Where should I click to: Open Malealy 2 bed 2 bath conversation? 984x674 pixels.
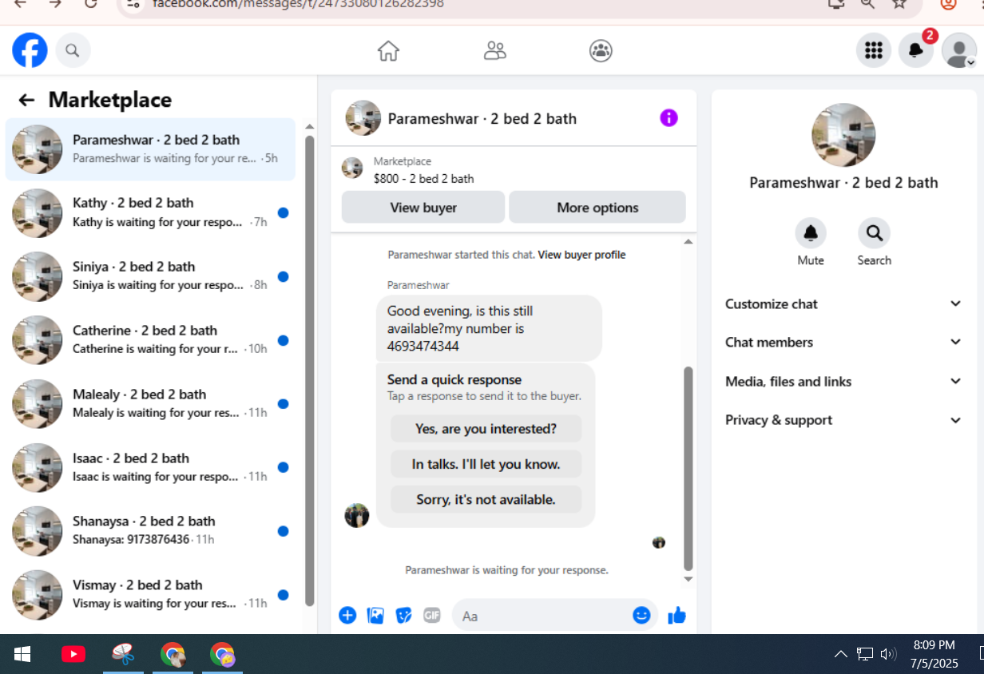click(150, 404)
